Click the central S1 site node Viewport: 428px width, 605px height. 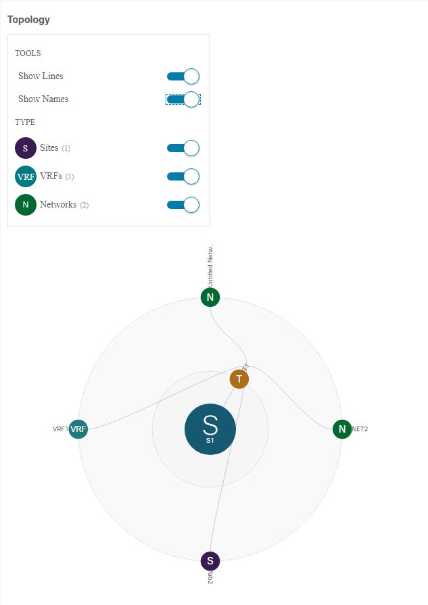pos(210,429)
